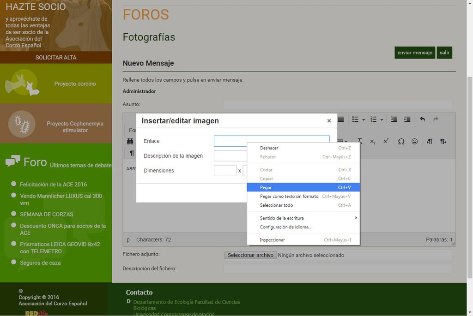Apply superscript formatting icon
The height and width of the screenshot is (316, 473).
386,142
